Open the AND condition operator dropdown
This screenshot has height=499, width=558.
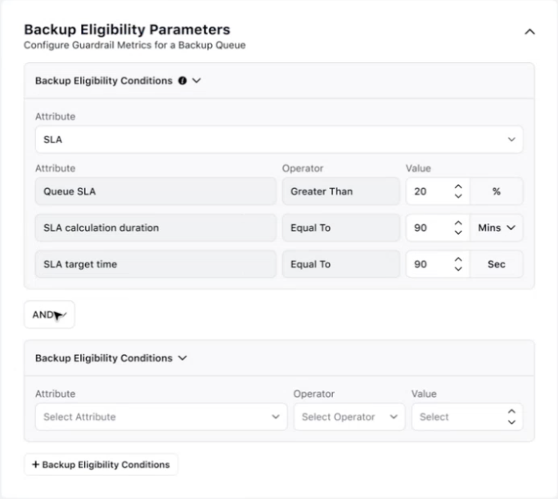point(49,315)
